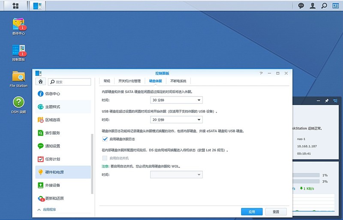Viewport: 343px width, 220px height.
Task: Switch to 硬盘休眠 tab
Action: pyautogui.click(x=156, y=81)
